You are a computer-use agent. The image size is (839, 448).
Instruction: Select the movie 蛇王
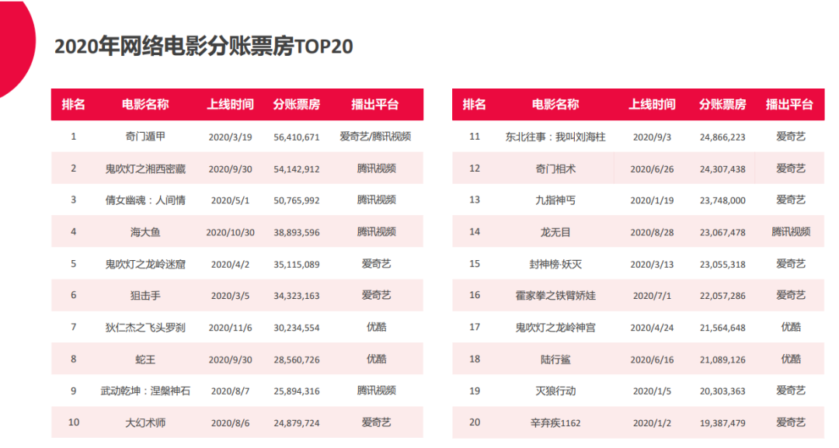(x=145, y=359)
